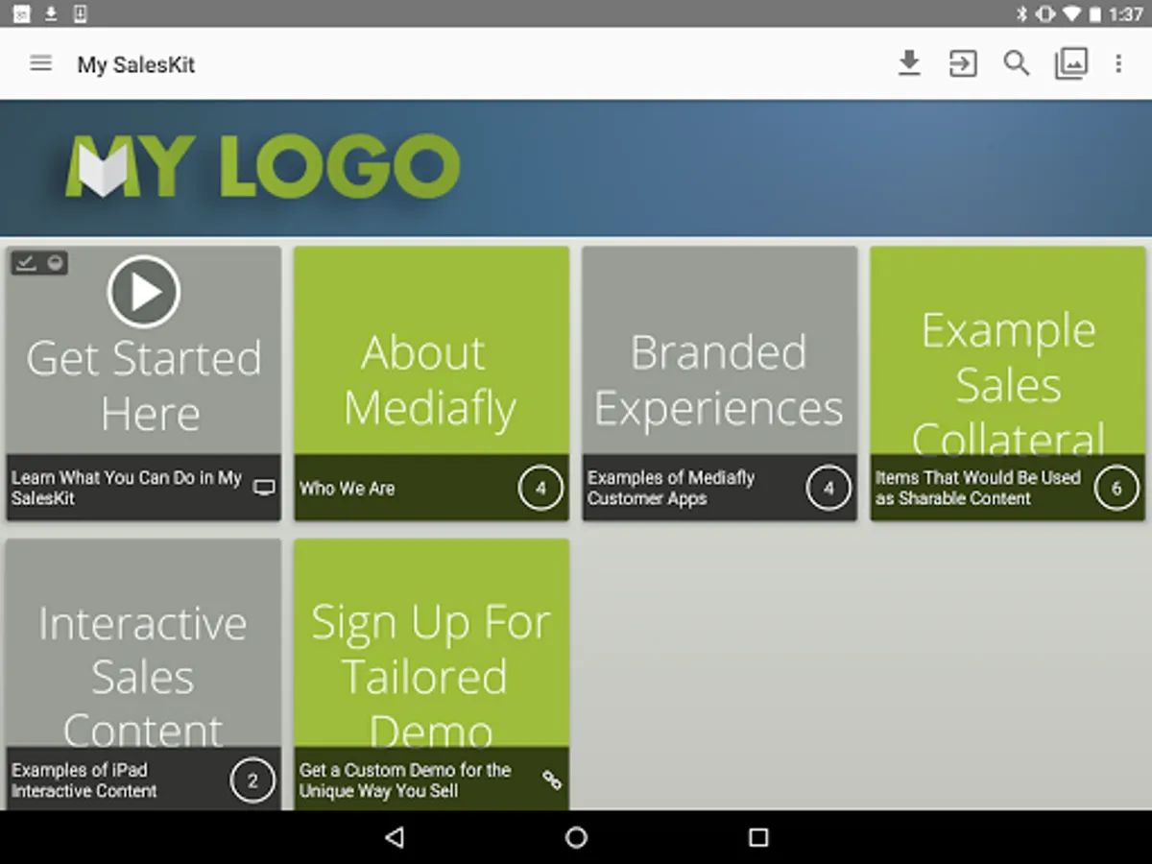The width and height of the screenshot is (1152, 864).
Task: Open the Branded Experiences tile
Action: pos(719,384)
